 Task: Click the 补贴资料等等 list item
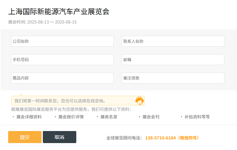tap(197, 117)
